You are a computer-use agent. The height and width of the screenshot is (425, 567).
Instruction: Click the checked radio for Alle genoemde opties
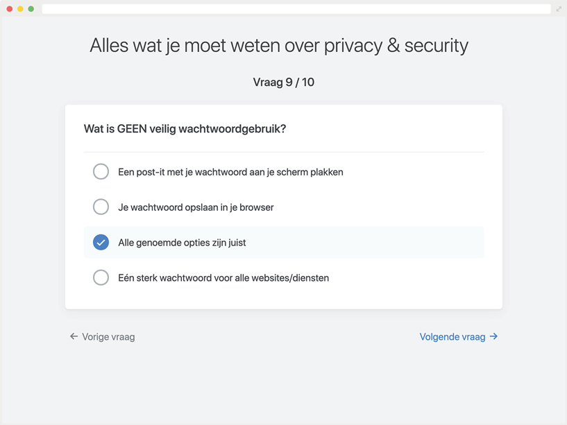click(x=101, y=242)
